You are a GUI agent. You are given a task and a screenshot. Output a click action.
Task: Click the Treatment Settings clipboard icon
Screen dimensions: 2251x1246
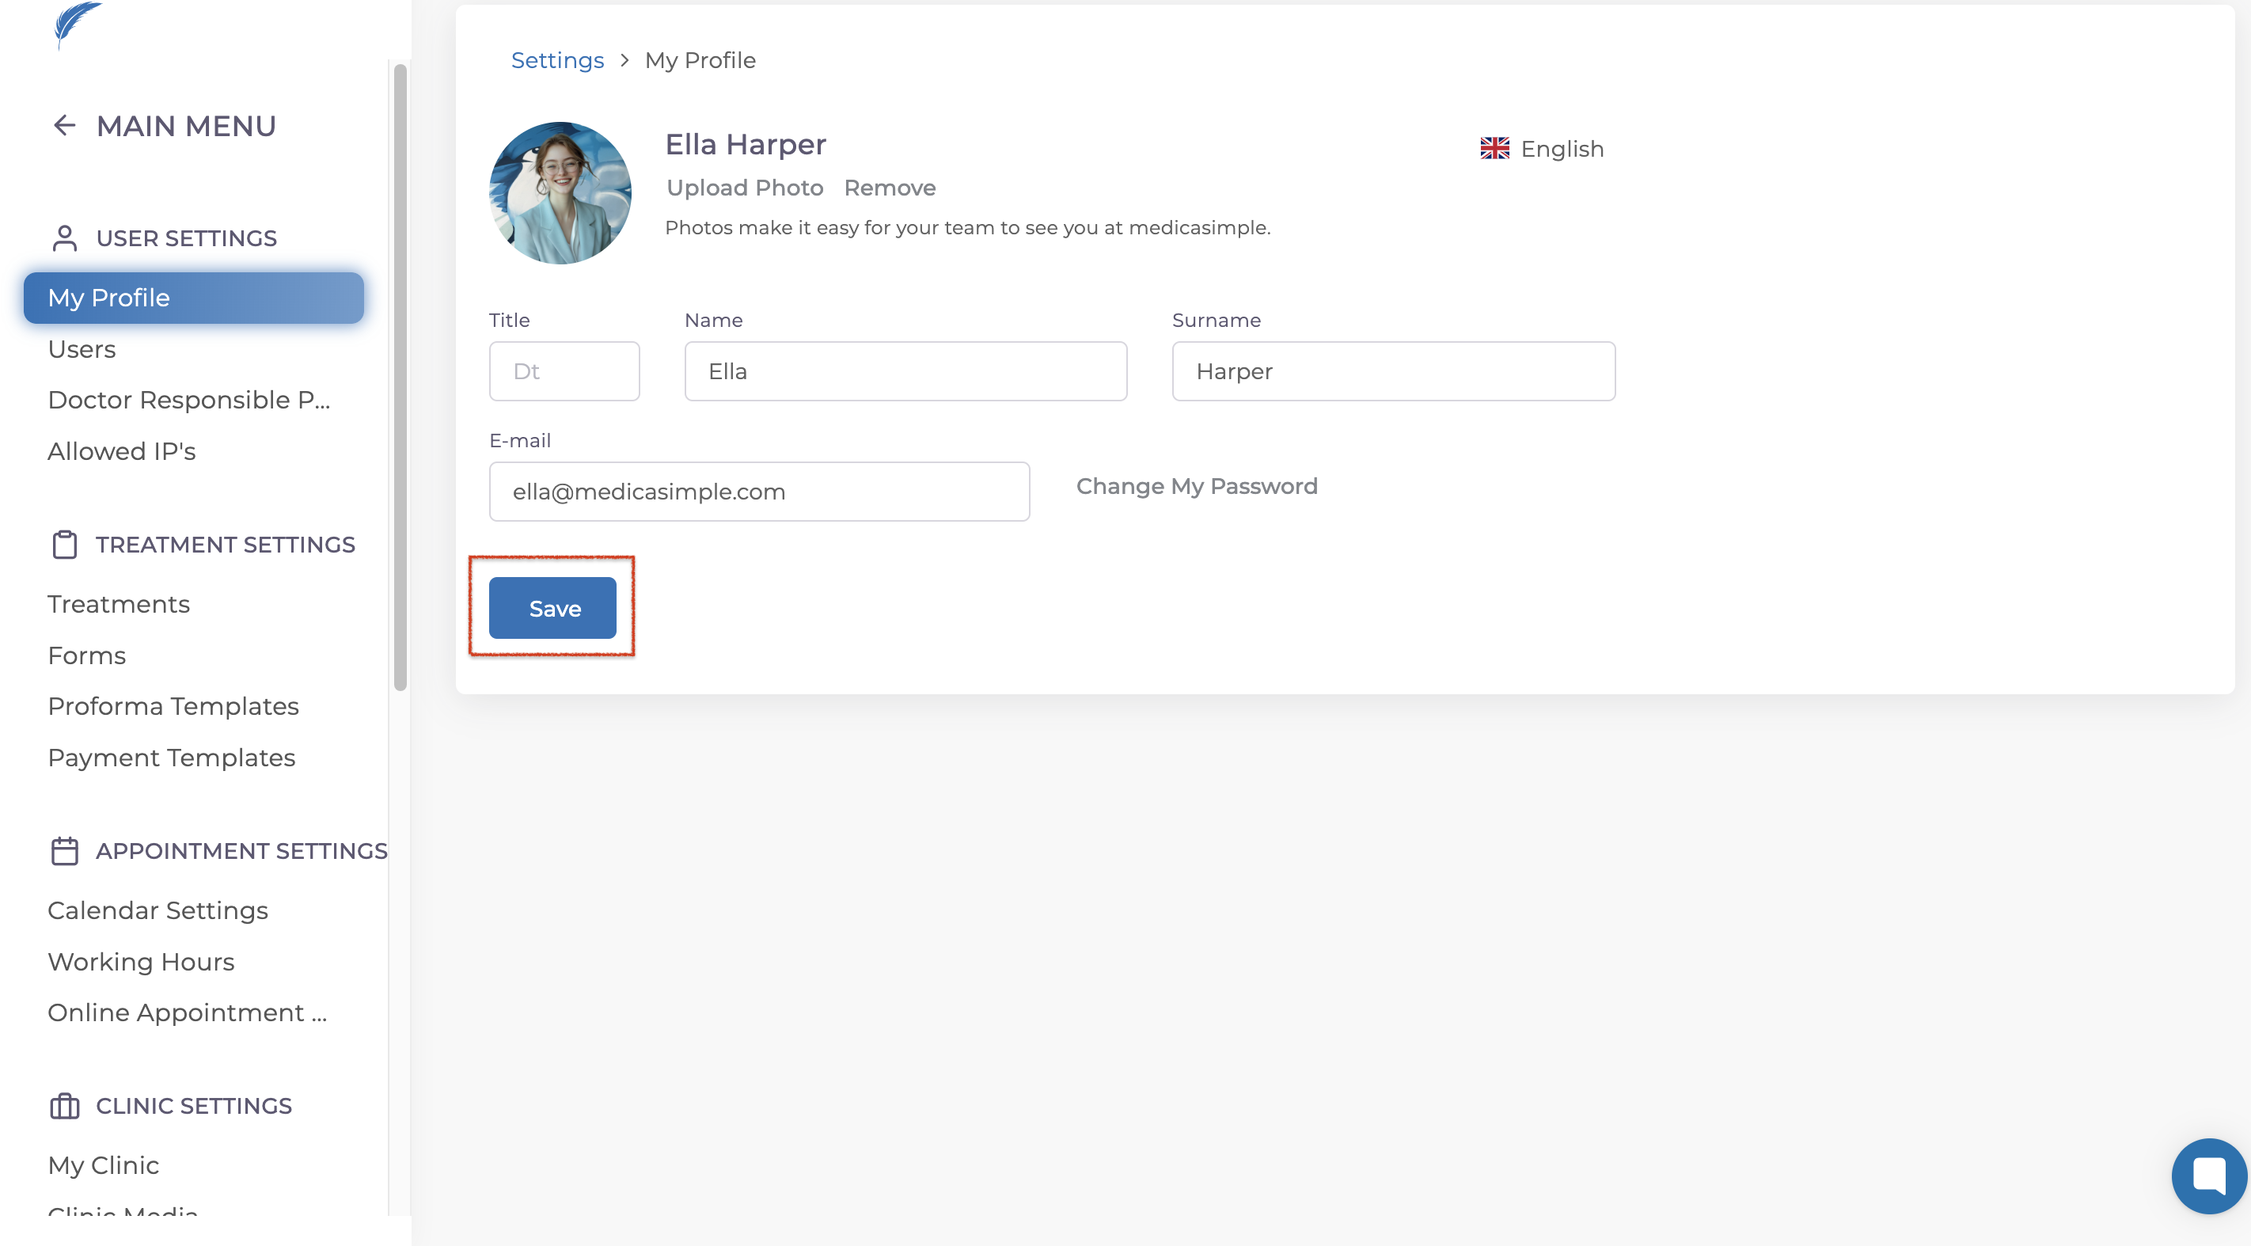point(65,545)
